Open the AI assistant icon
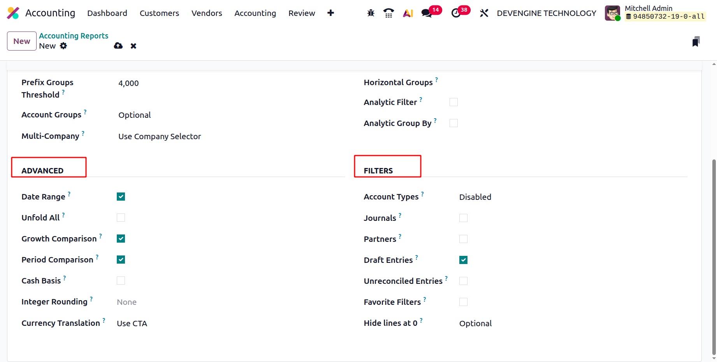The height and width of the screenshot is (362, 717). click(x=408, y=13)
